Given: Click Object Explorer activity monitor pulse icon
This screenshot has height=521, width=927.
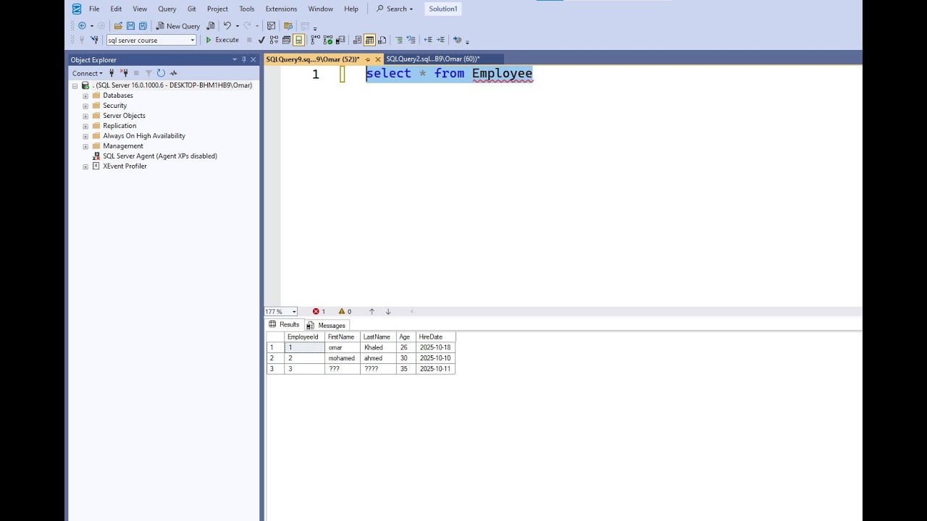Looking at the screenshot, I should pos(173,73).
